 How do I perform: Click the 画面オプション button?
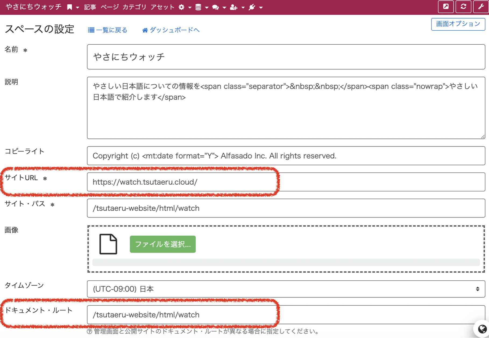[x=458, y=24]
